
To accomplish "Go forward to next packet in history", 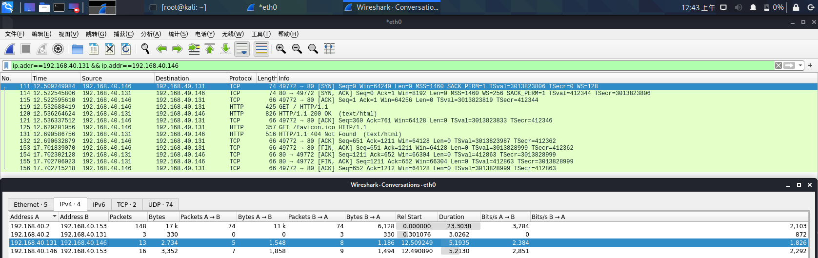I will [178, 49].
